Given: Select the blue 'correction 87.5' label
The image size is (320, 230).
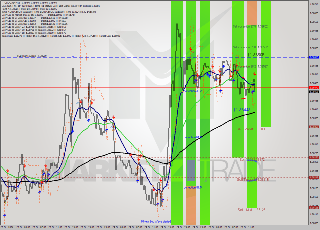Looking at the screenshot, I should click(193, 187).
